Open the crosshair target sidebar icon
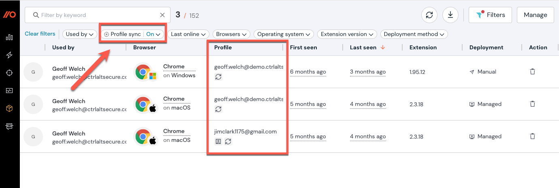 (9, 73)
